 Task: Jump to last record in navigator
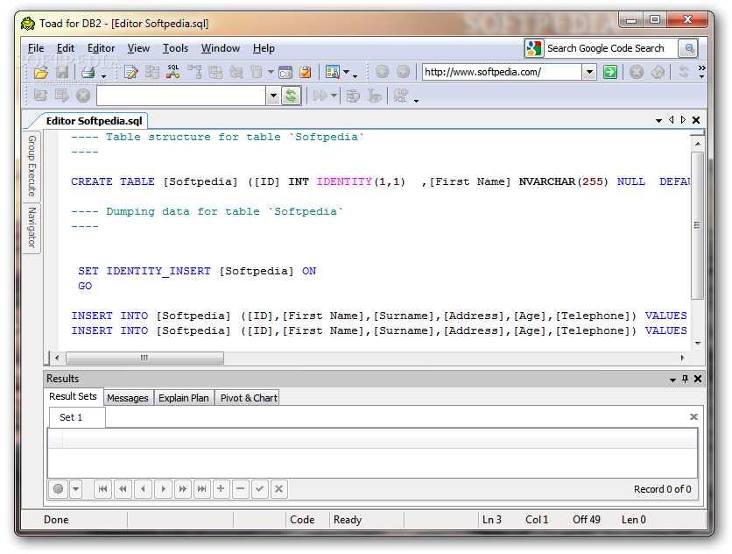point(202,489)
